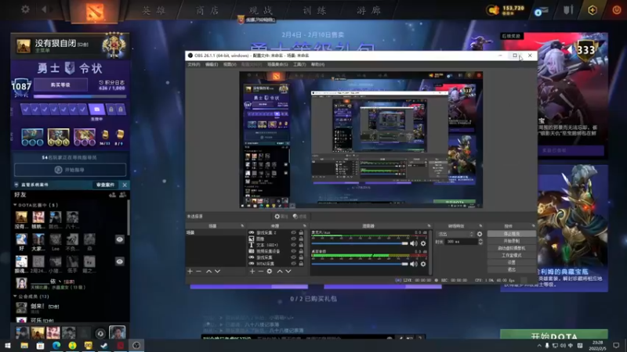Screen dimensions: 627x352
Task: Pop out the scenes dock panel
Action: (x=242, y=226)
